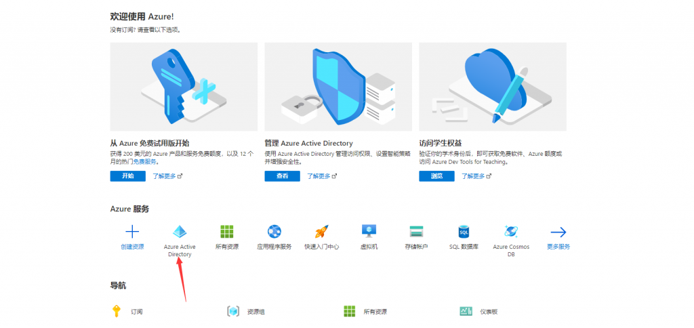This screenshot has height=328, width=694.
Task: Click the 管理 Azure Active Directory heading
Action: (x=308, y=144)
